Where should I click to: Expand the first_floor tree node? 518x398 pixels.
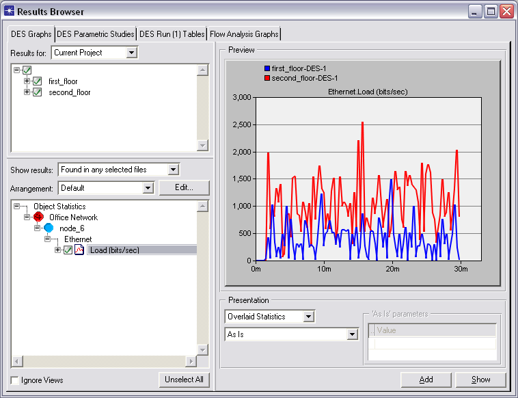[x=27, y=81]
